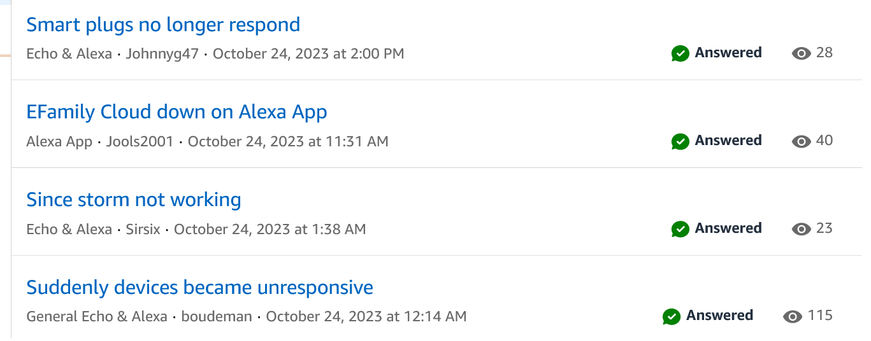Image resolution: width=871 pixels, height=341 pixels.
Task: Click the views eye icon showing 40
Action: coord(801,141)
